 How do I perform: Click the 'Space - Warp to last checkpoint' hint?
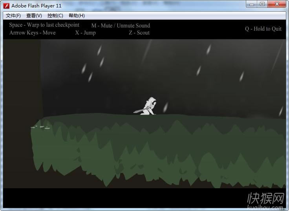point(44,25)
